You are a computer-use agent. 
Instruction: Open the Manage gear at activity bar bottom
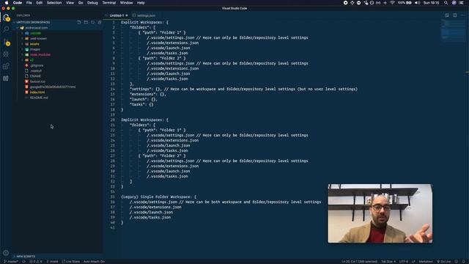click(6, 252)
